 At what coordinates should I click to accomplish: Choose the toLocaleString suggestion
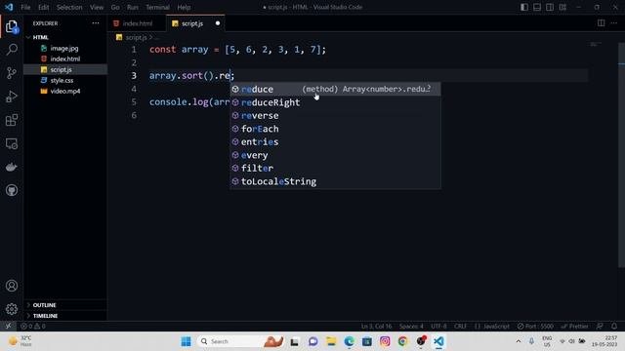tap(335, 181)
